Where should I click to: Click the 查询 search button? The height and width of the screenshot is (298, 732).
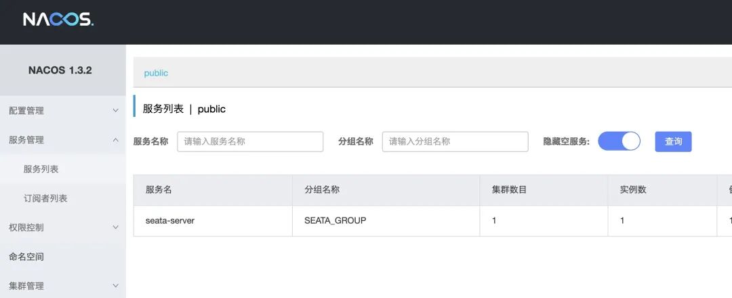click(x=673, y=141)
